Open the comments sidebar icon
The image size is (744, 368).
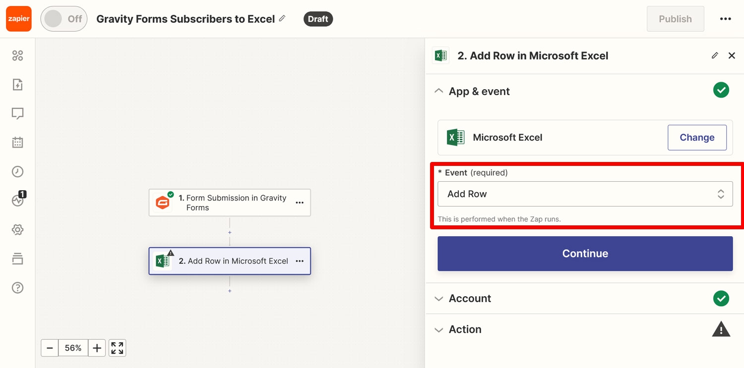[17, 114]
